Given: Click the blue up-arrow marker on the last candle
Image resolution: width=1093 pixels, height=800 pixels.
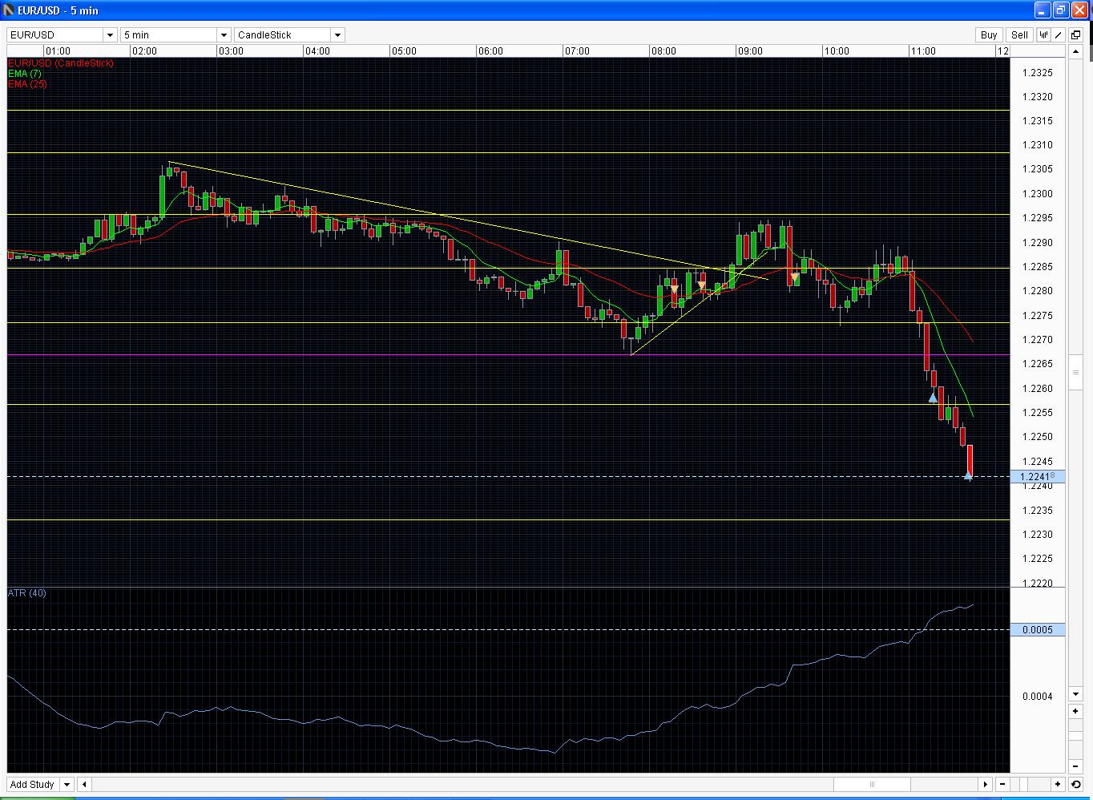Looking at the screenshot, I should tap(969, 476).
